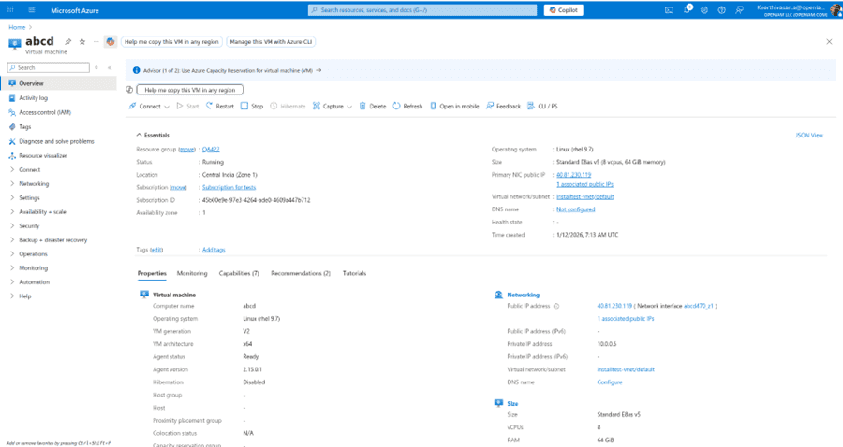The height and width of the screenshot is (447, 843).
Task: Click the Feedback toolbar button
Action: point(503,107)
